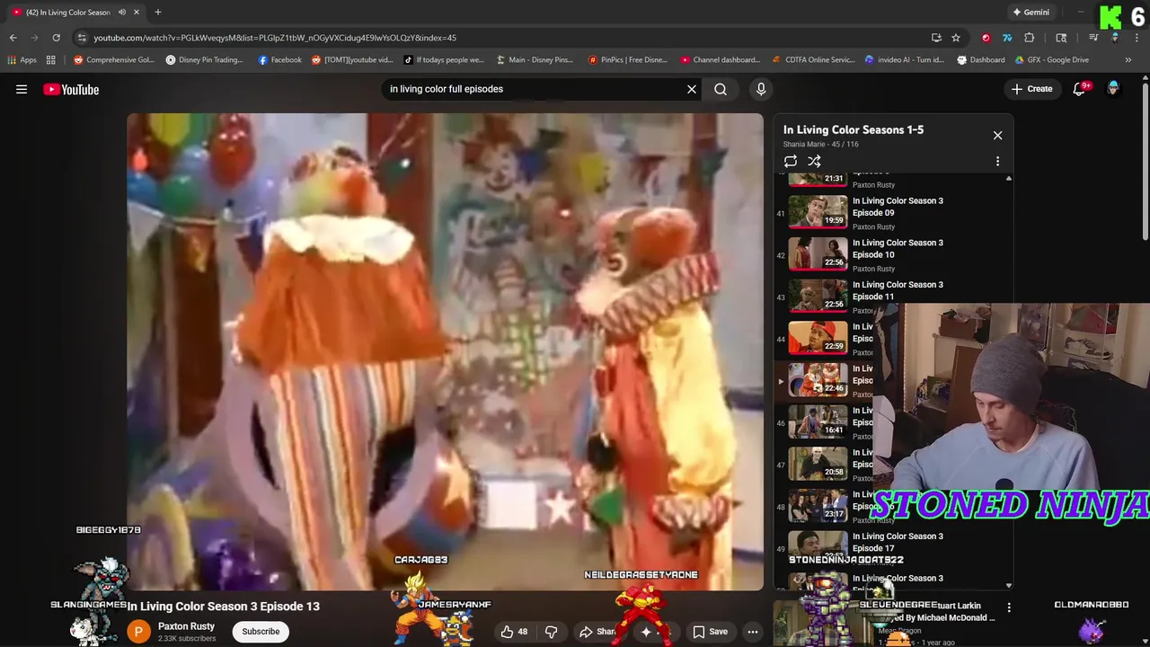
Task: Run the search with magnifier button
Action: 721,89
